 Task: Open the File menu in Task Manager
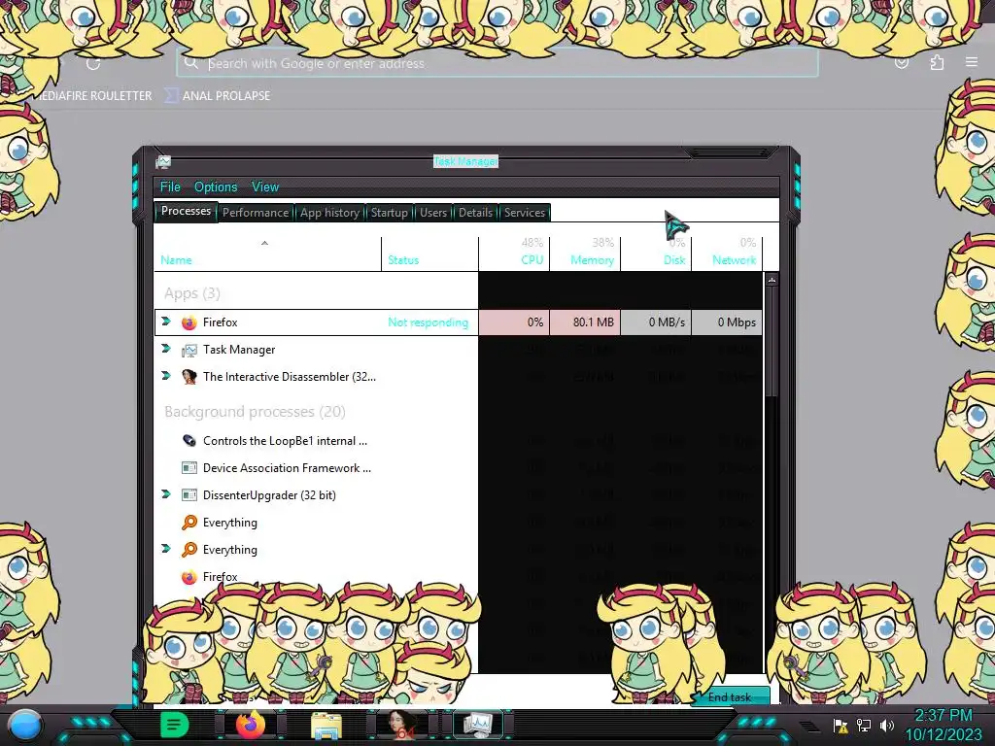pyautogui.click(x=170, y=187)
